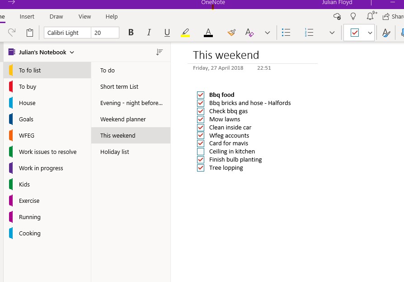The height and width of the screenshot is (282, 404).
Task: Uncheck the Tree lopping checkbox
Action: click(201, 167)
